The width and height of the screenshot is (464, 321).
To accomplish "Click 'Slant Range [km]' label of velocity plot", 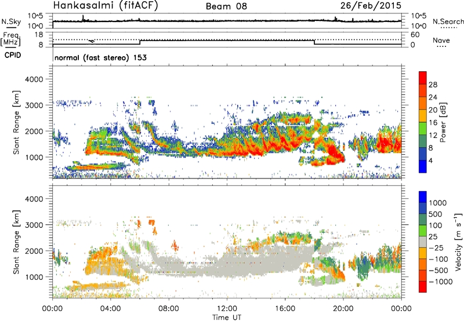I will [16, 242].
